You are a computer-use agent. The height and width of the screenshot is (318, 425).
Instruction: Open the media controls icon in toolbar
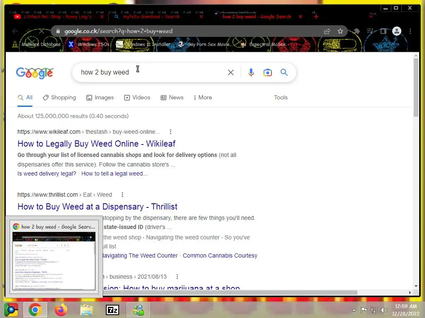[x=370, y=31]
